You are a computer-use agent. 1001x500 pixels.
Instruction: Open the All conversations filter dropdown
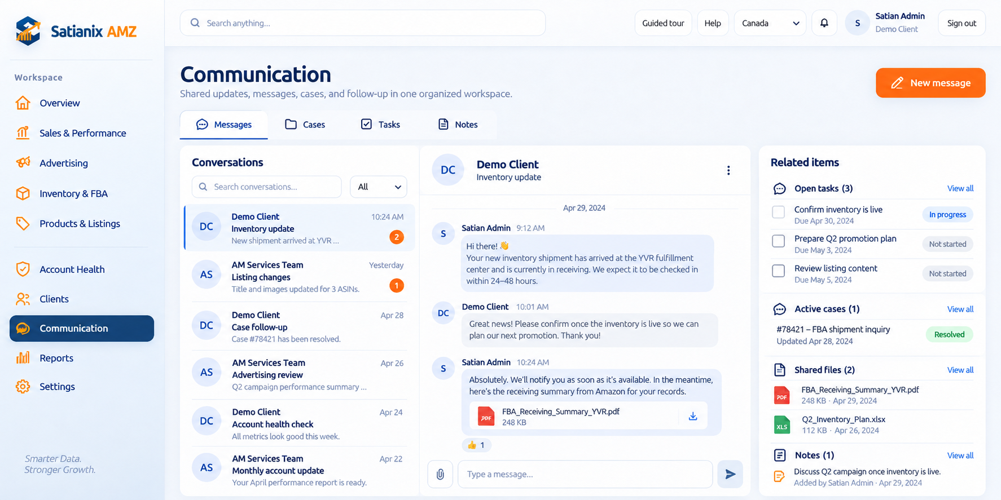(x=379, y=187)
